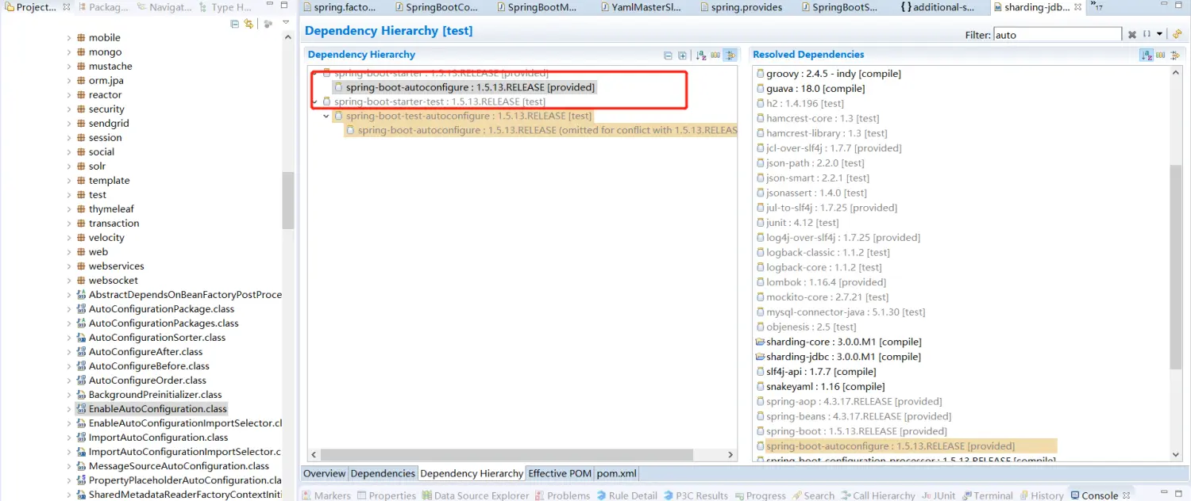Toggle Link with Editor in Project Explorer

click(x=249, y=24)
